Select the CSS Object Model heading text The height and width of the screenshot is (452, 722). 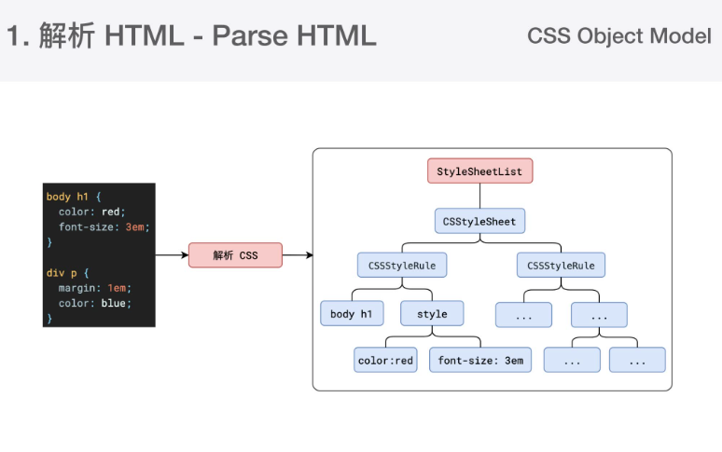(618, 36)
